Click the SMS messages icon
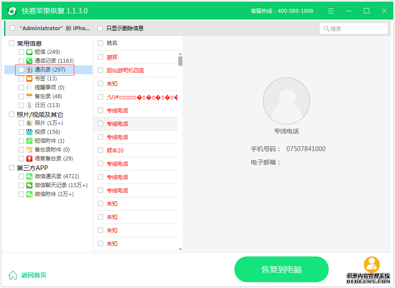Viewport: 395px width, 288px height. click(x=29, y=52)
